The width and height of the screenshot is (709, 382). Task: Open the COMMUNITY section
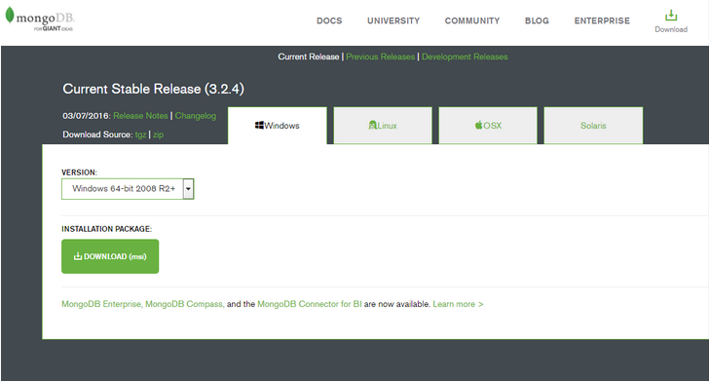pos(472,20)
